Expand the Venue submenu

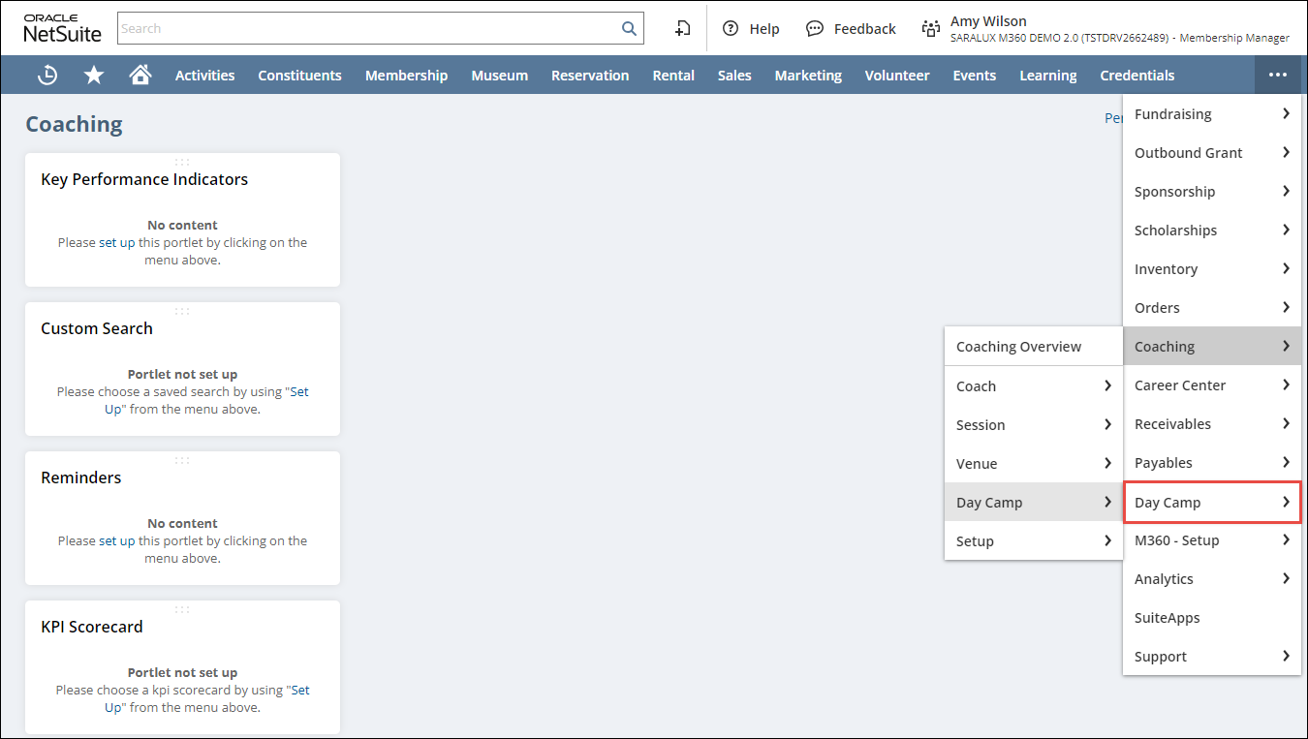(x=1033, y=464)
